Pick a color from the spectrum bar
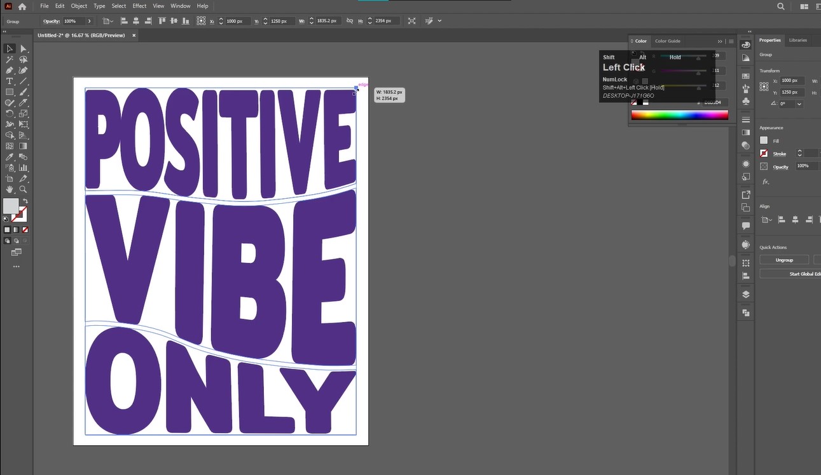 (679, 114)
